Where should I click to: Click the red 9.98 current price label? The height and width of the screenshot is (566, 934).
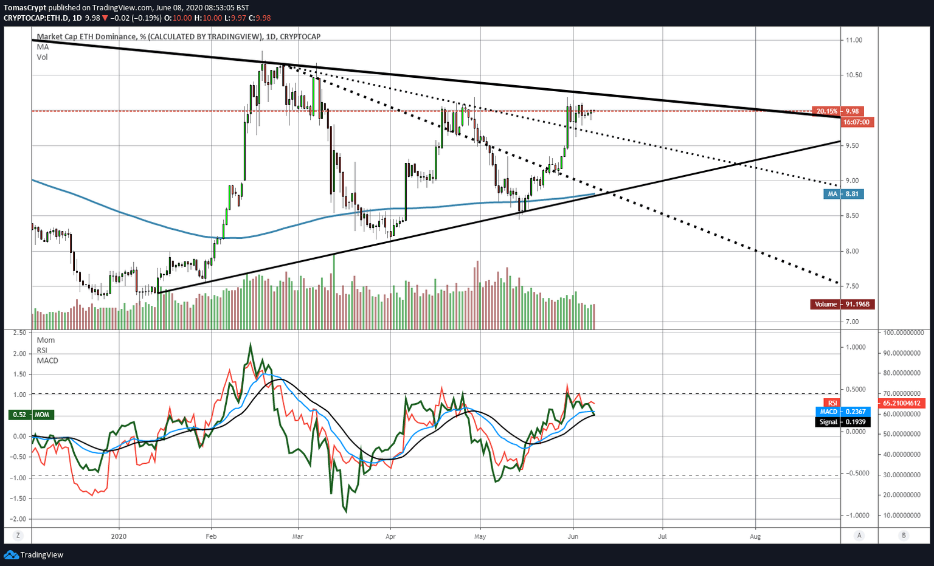pos(853,111)
